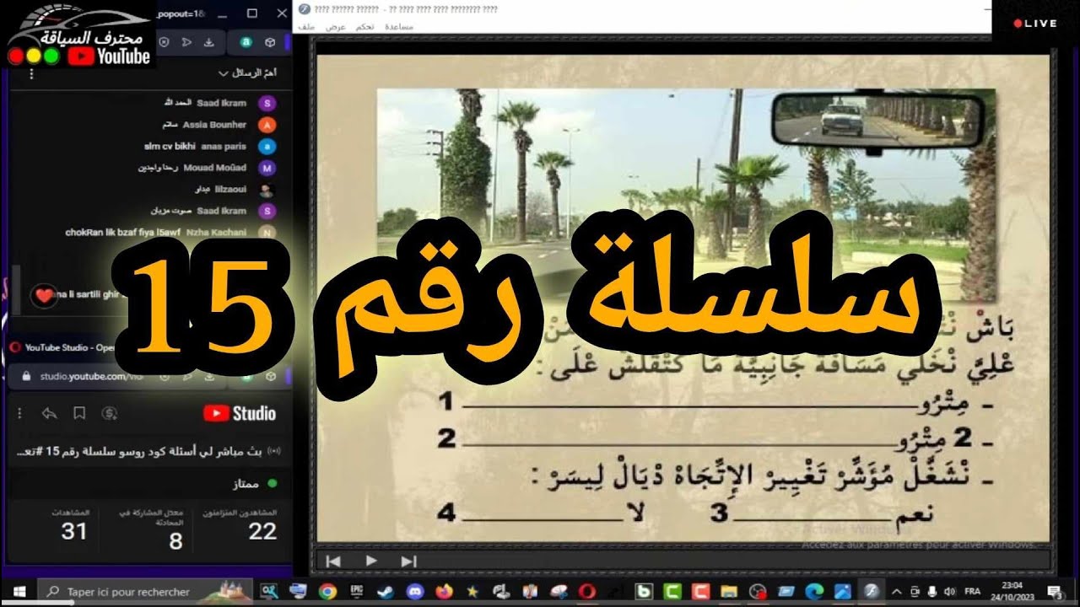Screen dimensions: 1080x607
Task: Click the download icon in the chat popout toolbar
Action: (x=208, y=42)
